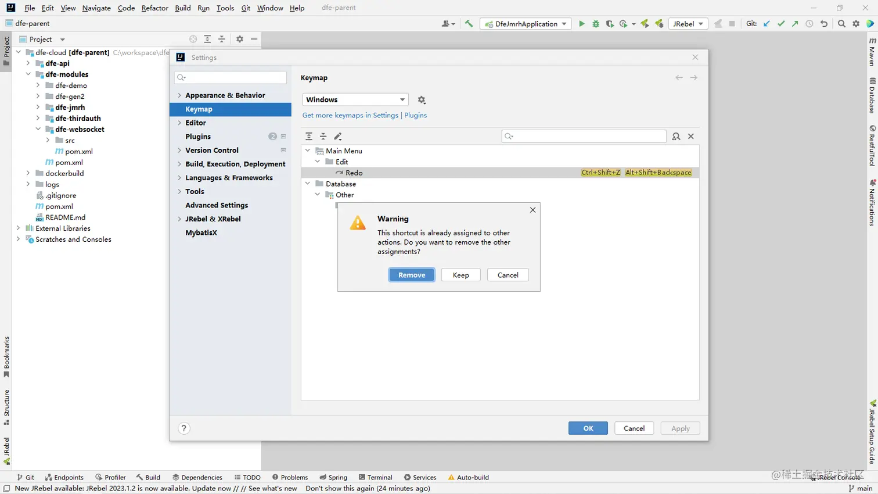Click the locate file icon in Project panel
878x494 pixels.
point(193,39)
